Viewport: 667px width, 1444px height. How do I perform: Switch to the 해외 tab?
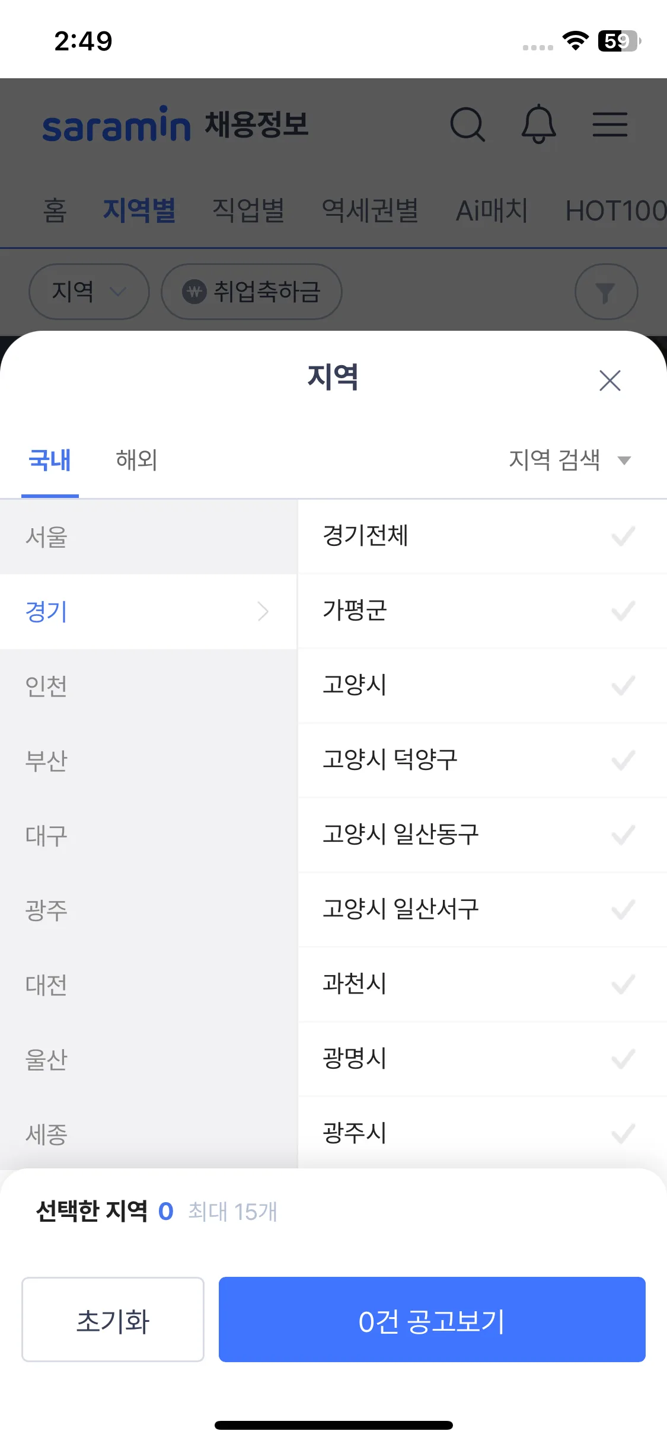(136, 460)
